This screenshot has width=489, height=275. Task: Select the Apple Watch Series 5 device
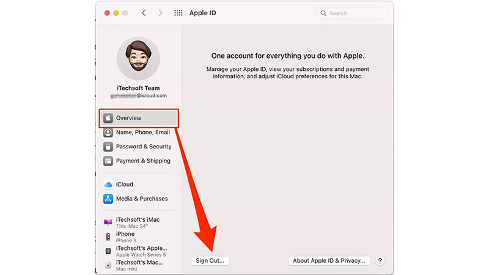point(139,251)
